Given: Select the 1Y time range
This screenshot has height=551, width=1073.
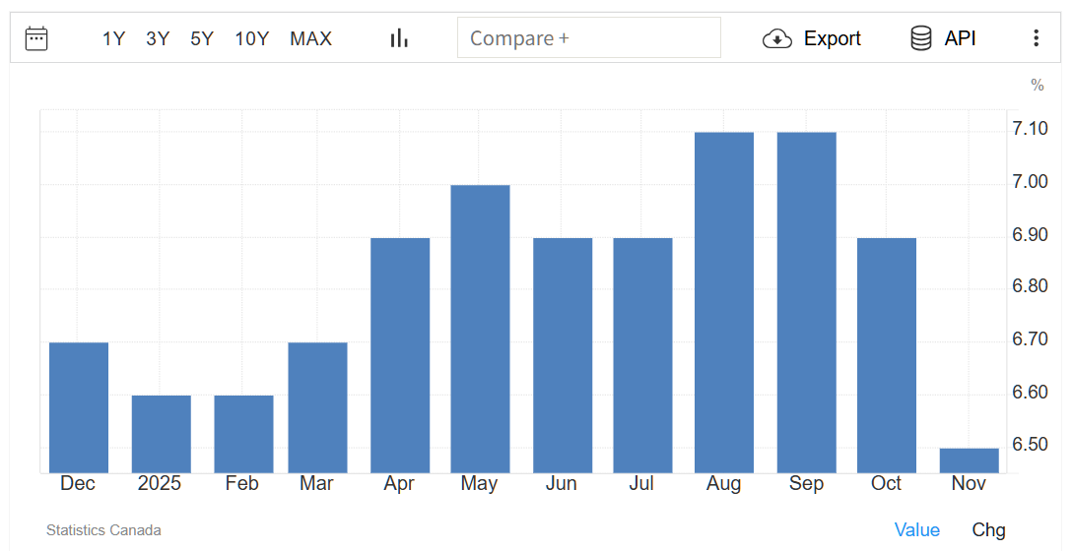Looking at the screenshot, I should [x=113, y=38].
